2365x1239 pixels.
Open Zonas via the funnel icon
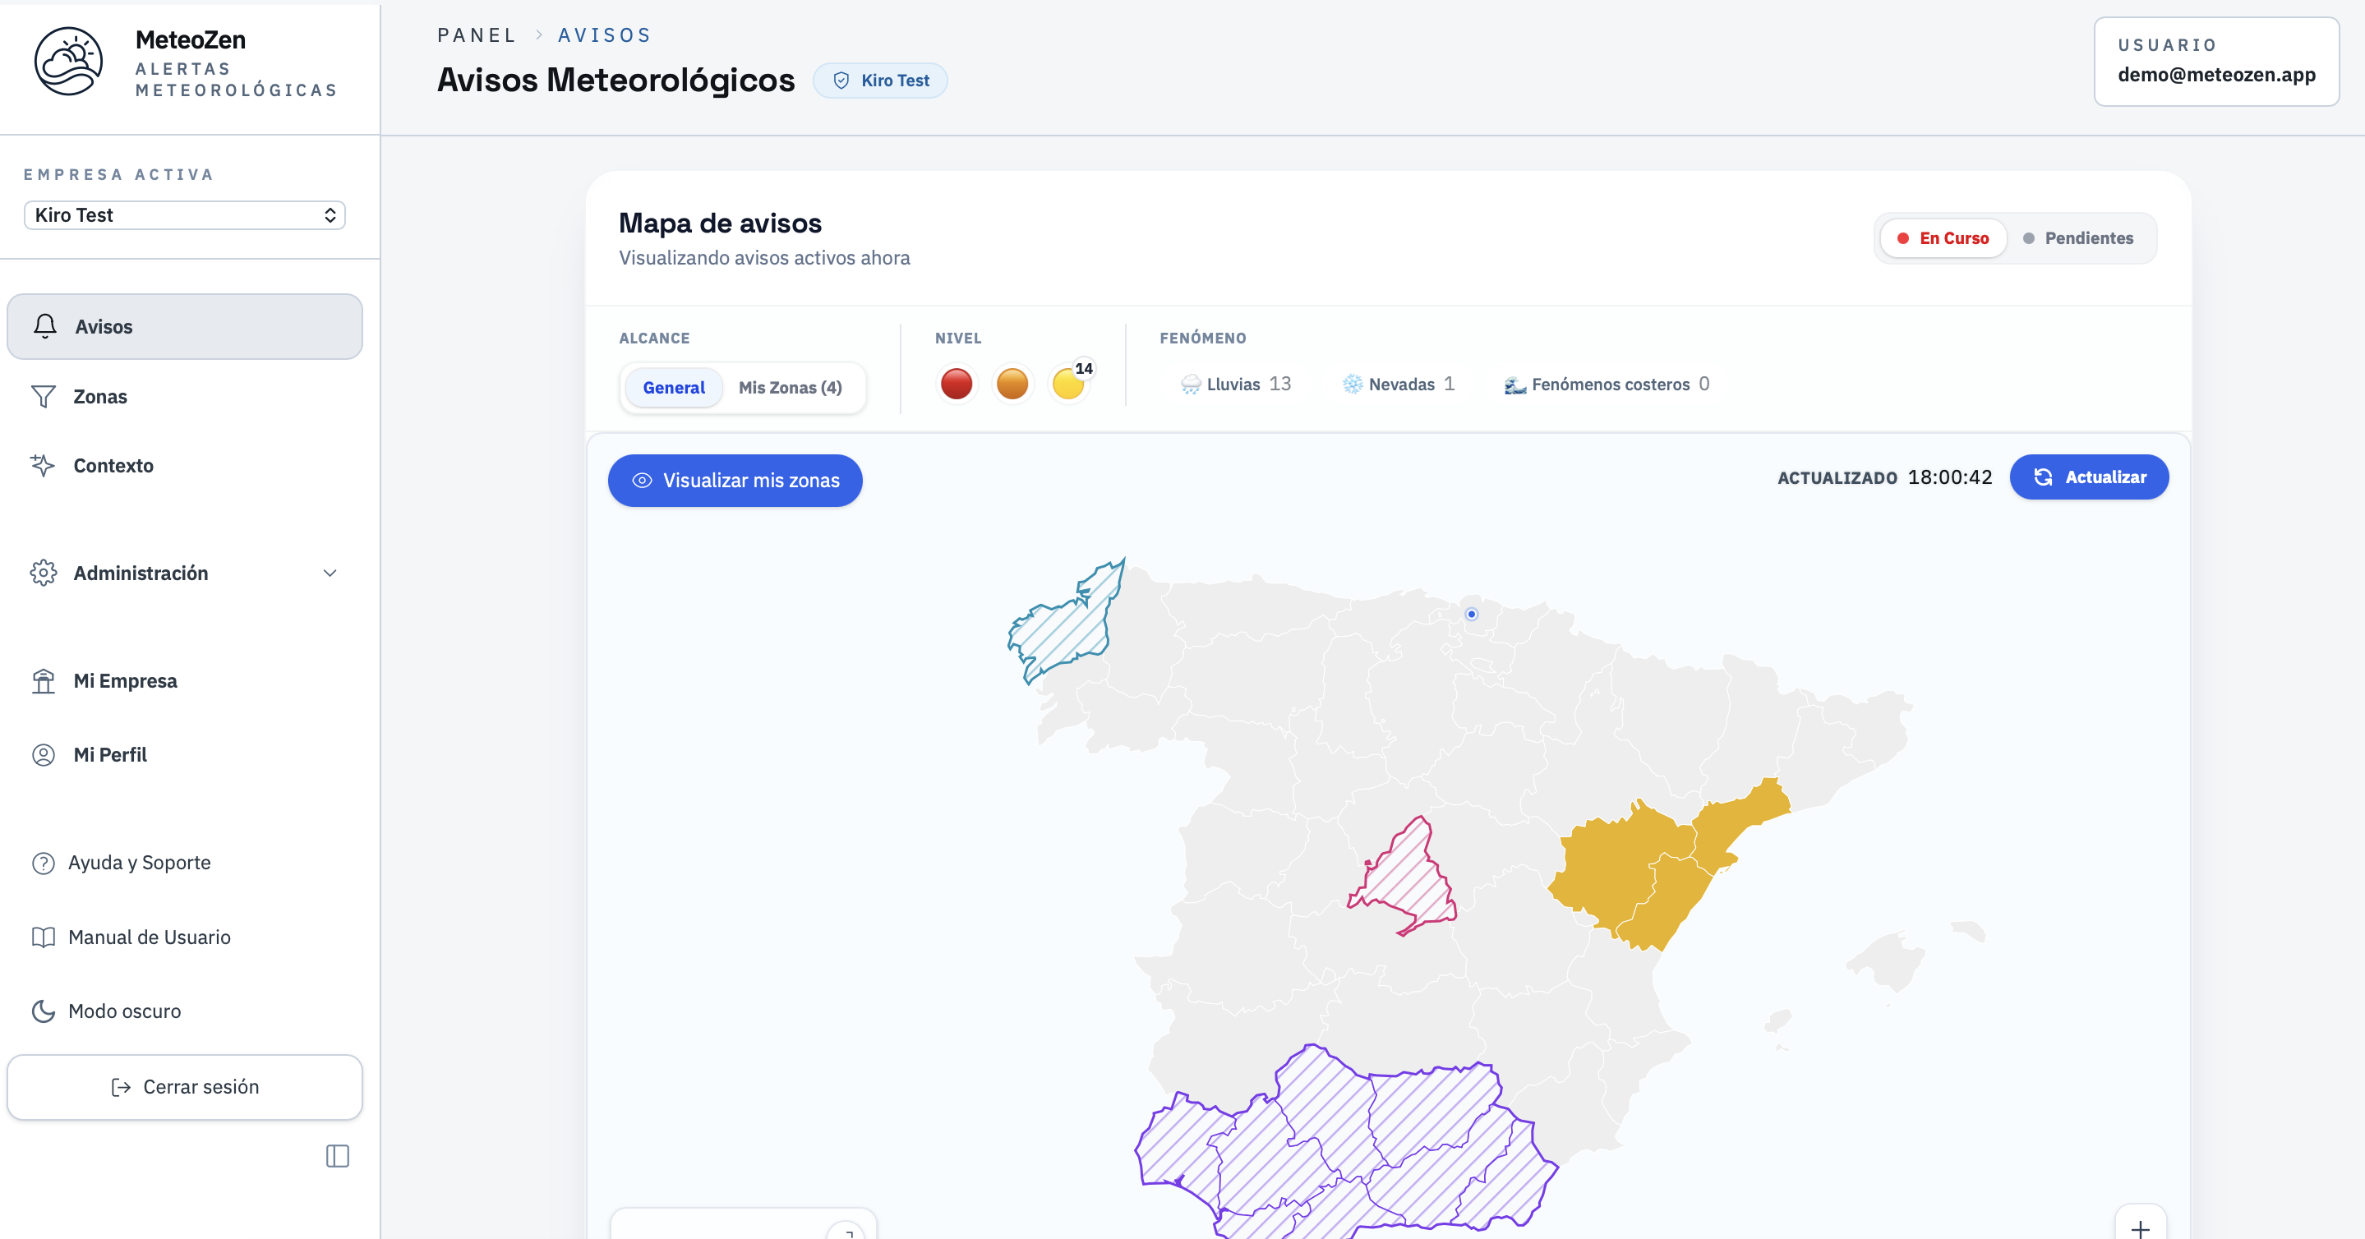click(x=44, y=397)
